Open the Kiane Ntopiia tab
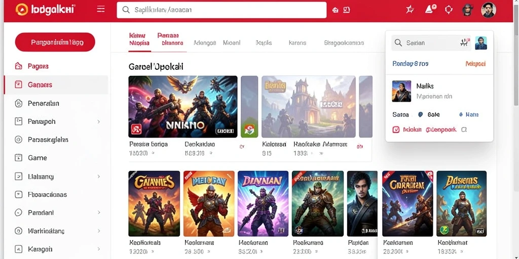This screenshot has height=259, width=519. [x=139, y=39]
